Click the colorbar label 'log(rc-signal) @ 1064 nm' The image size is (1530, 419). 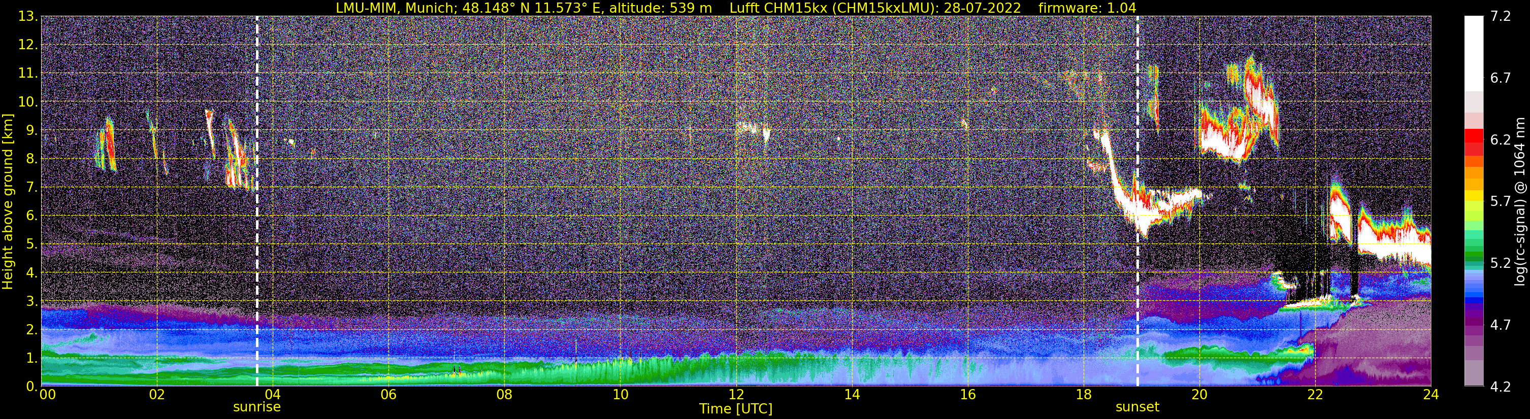pos(1519,201)
